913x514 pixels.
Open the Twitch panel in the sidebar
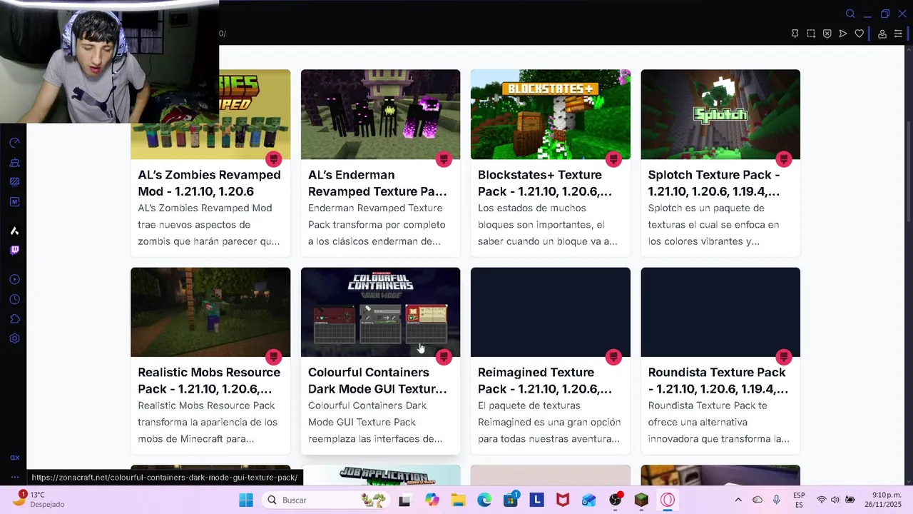(14, 250)
